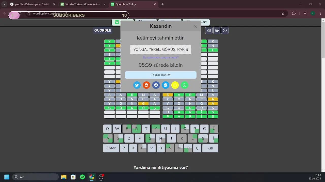This screenshot has width=325, height=182.
Task: Tap the N key on game keyboard
Action: click(170, 148)
